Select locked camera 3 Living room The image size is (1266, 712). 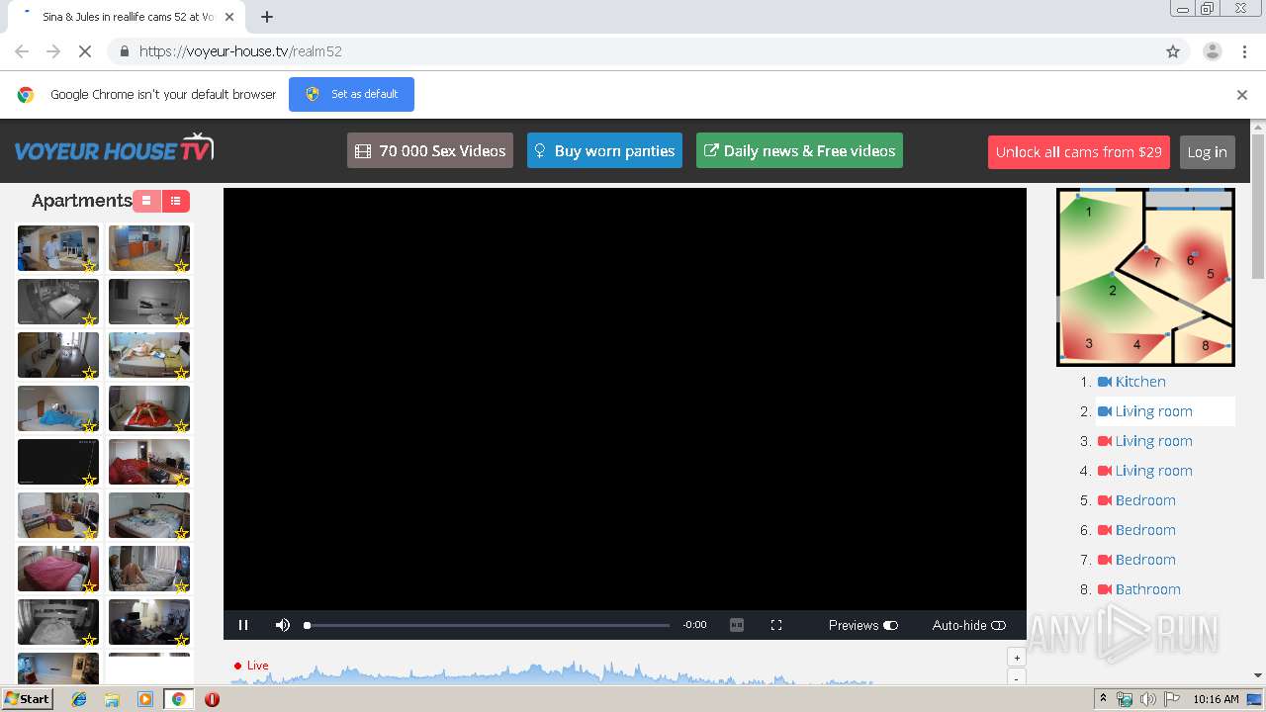pos(1144,441)
